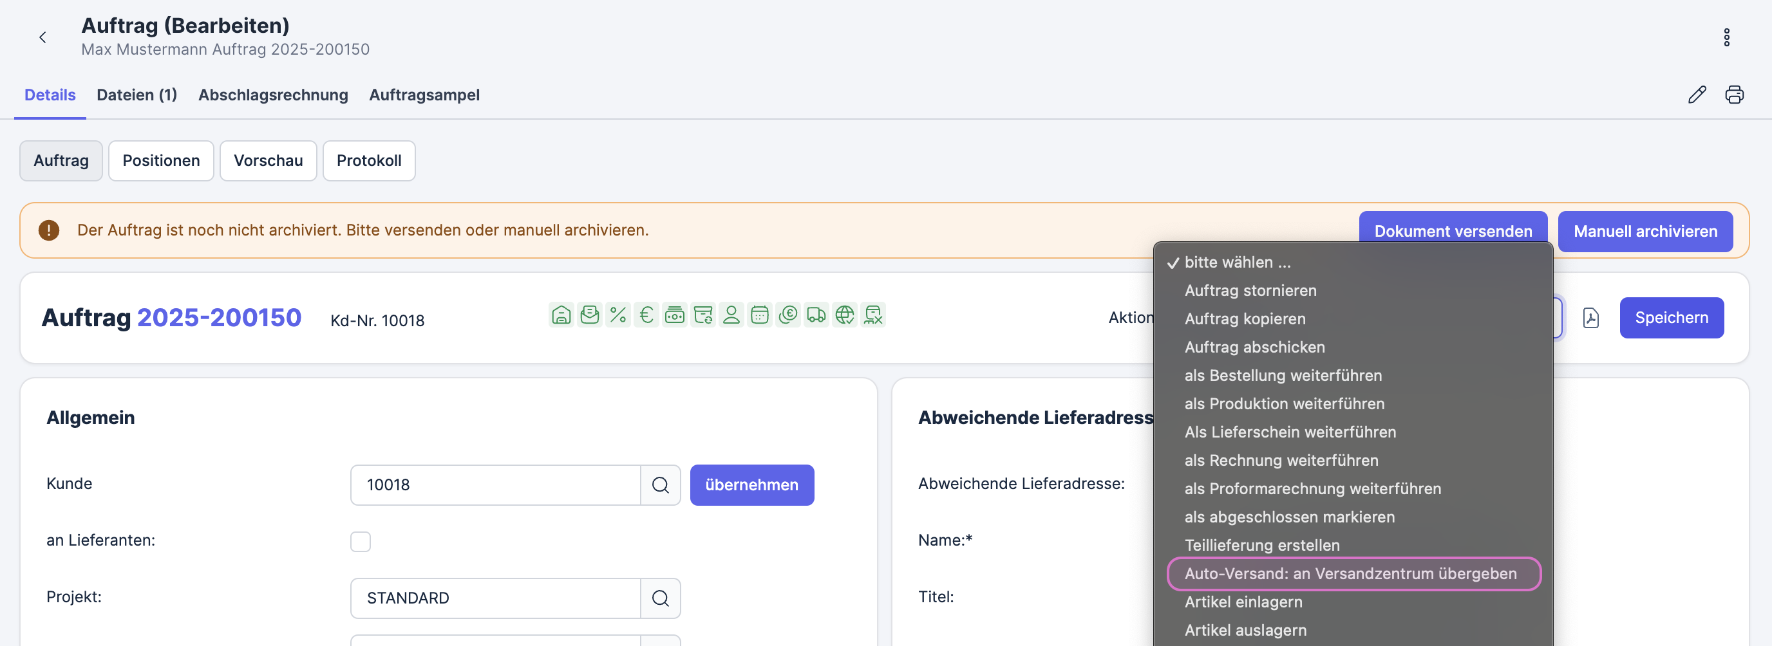This screenshot has width=1772, height=646.
Task: Click the calendar status icon
Action: [x=759, y=315]
